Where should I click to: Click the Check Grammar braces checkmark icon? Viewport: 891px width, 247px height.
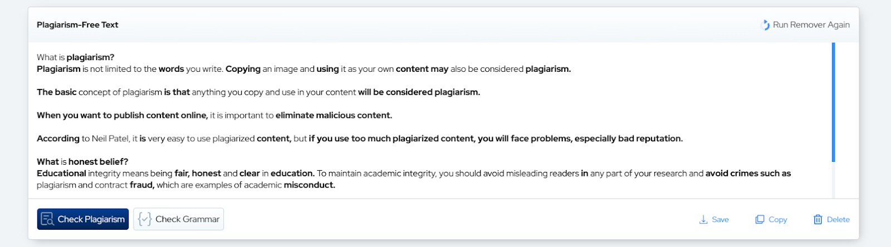144,219
